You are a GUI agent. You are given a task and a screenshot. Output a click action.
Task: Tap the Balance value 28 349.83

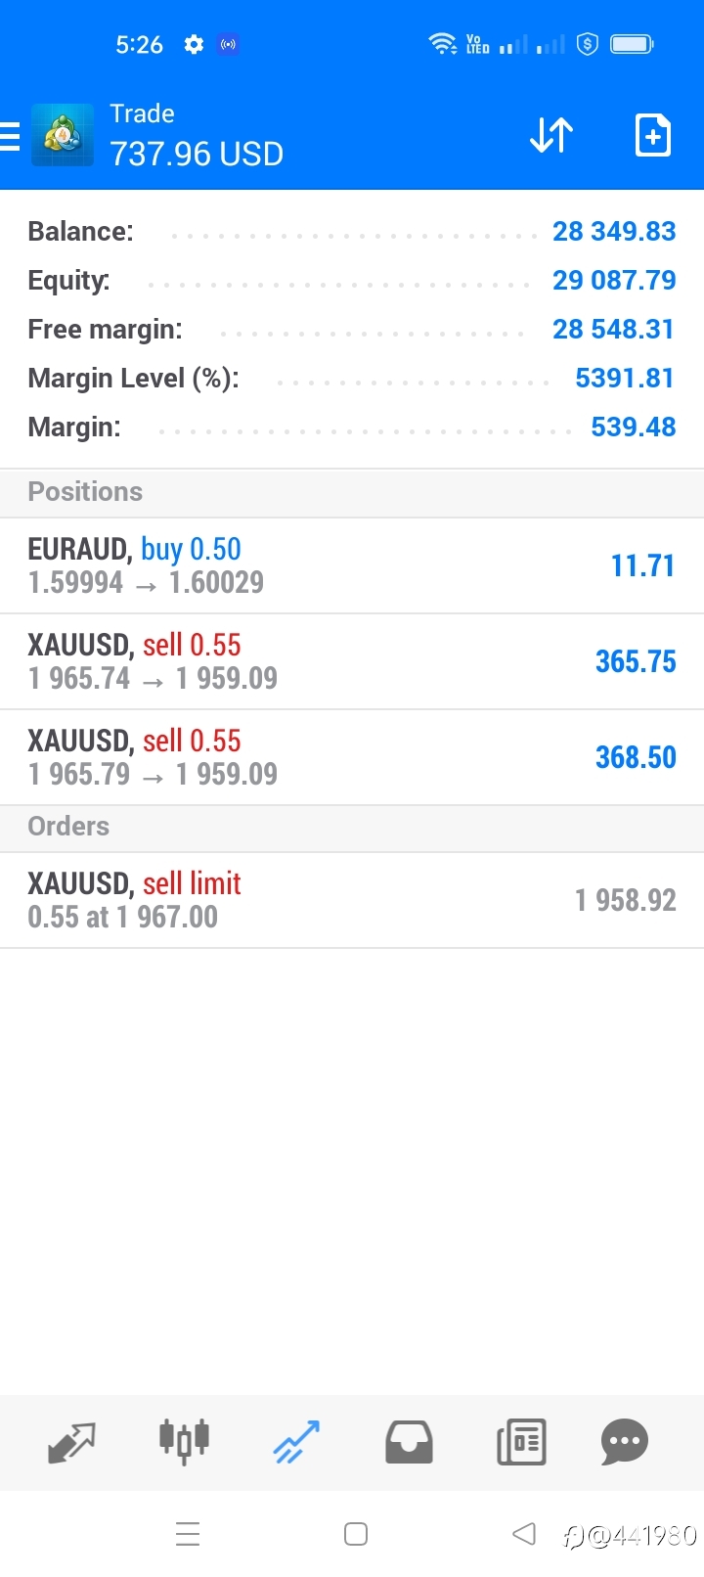click(x=614, y=232)
